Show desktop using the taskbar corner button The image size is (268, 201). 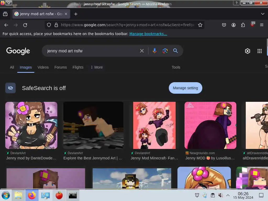click(261, 195)
